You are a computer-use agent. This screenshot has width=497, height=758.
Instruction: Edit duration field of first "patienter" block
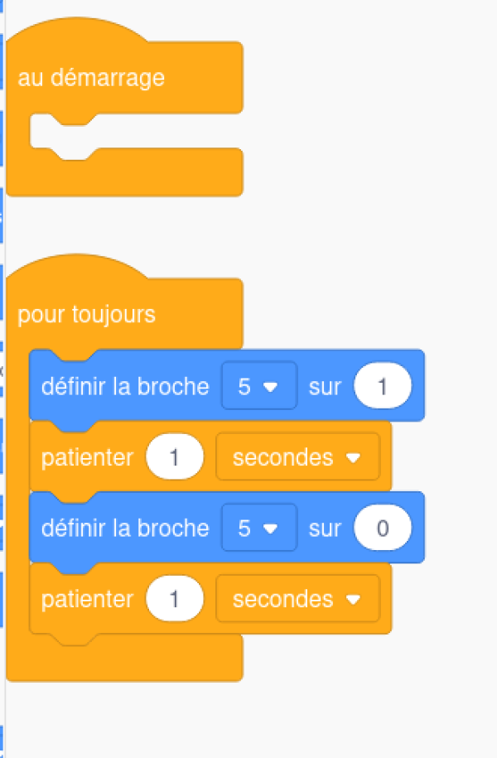coord(175,457)
